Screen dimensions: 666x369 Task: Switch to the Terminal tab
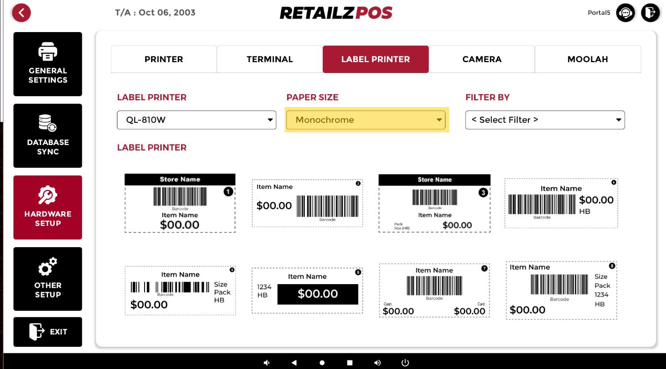coord(269,59)
